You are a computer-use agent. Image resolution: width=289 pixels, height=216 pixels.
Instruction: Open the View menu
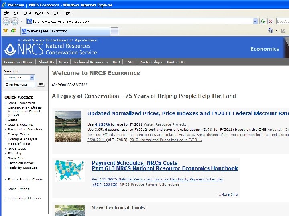[27, 13]
